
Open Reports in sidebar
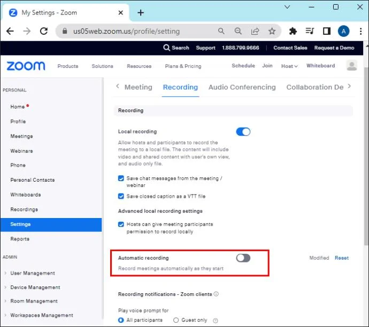20,239
